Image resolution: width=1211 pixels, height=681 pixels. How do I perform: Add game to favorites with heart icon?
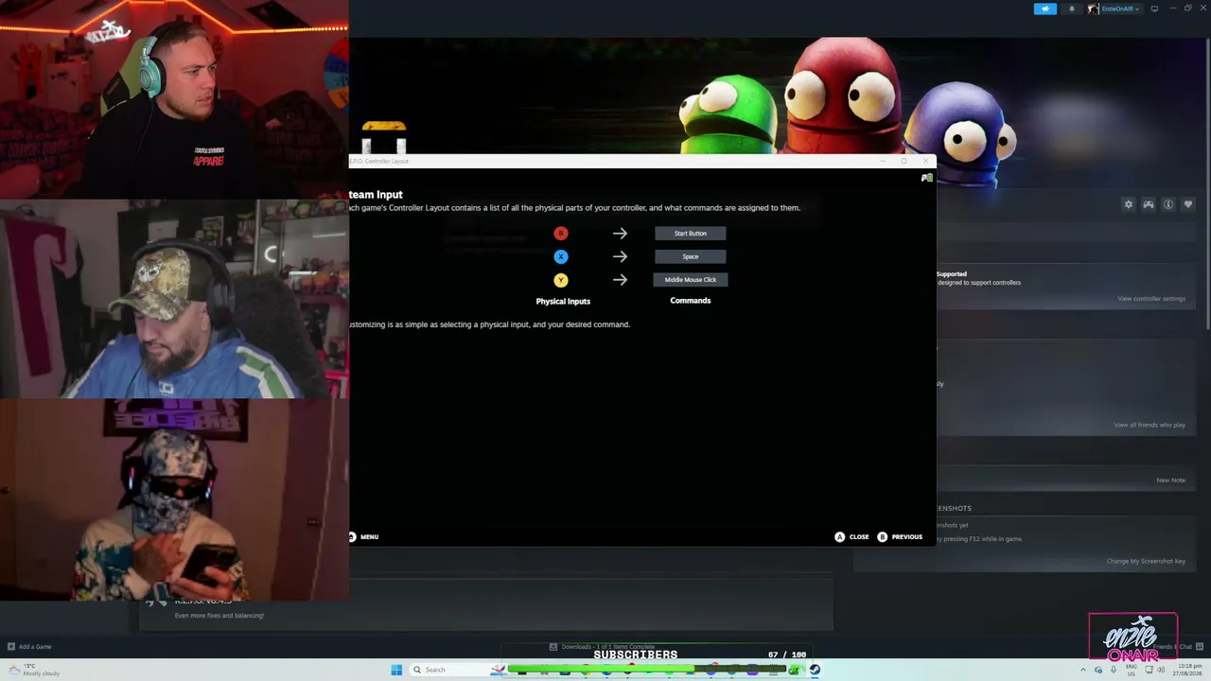1188,204
